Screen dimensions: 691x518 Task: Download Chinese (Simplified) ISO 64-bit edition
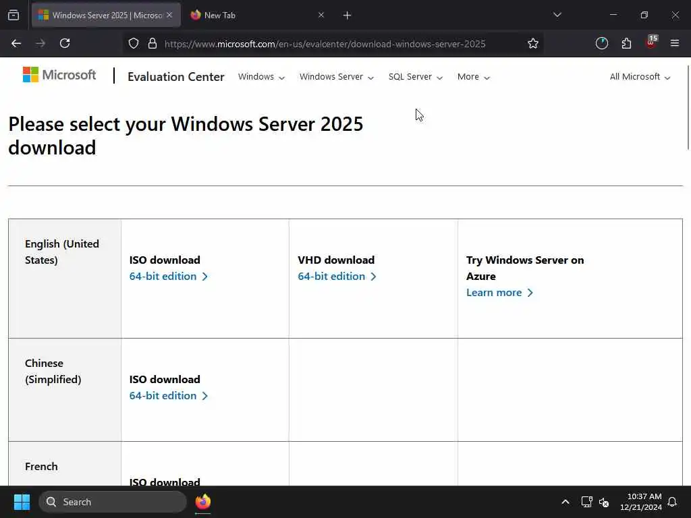coord(168,395)
